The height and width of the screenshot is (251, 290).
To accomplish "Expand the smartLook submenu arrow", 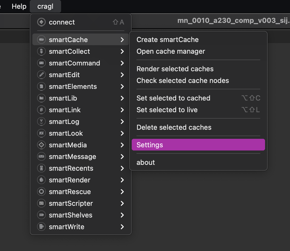I will [122, 133].
